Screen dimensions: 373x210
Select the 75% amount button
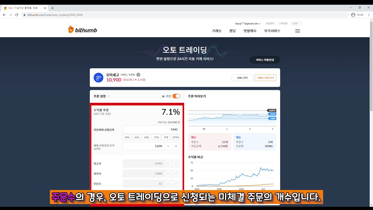point(156,137)
